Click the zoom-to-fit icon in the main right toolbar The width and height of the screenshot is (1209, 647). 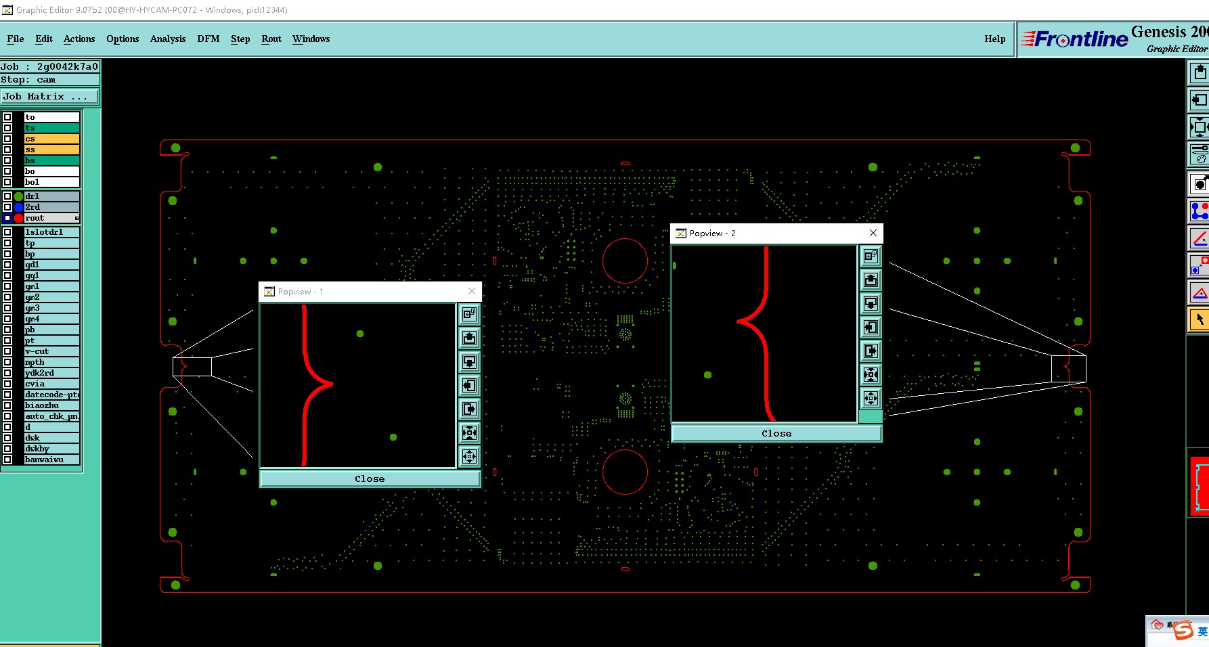[1200, 127]
